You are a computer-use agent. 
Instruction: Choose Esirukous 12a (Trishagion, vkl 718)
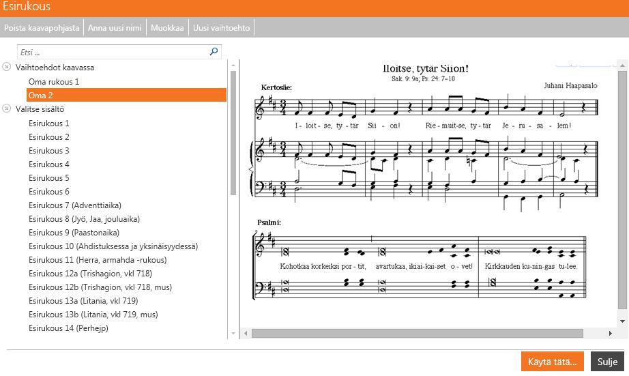(x=90, y=273)
